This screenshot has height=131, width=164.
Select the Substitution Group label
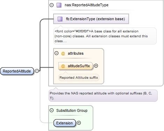(72, 110)
